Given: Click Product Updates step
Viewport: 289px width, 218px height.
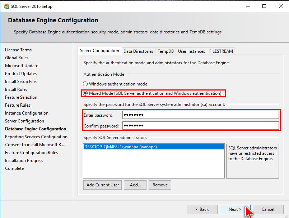Looking at the screenshot, I should 21,74.
